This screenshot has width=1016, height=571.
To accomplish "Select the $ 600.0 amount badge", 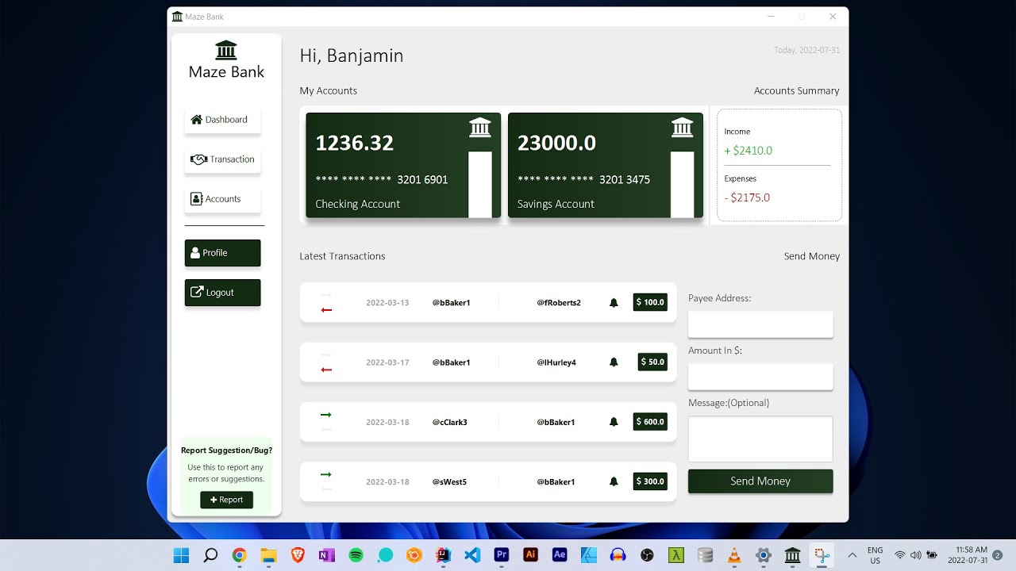I will coord(650,422).
